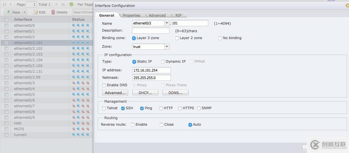Screen dimensions: 349x153
Task: Click the DHCP... button
Action: tap(145, 93)
